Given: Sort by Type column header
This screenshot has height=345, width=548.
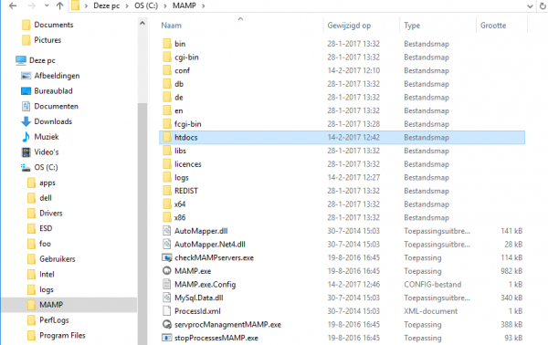Looking at the screenshot, I should (412, 26).
